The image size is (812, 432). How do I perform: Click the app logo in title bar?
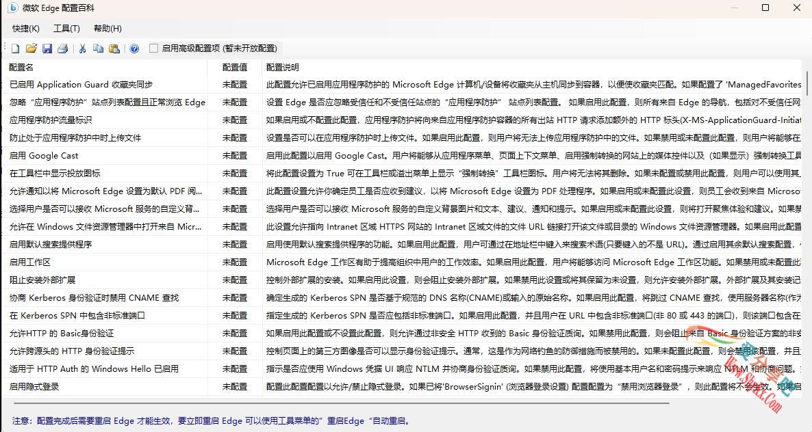[x=13, y=8]
